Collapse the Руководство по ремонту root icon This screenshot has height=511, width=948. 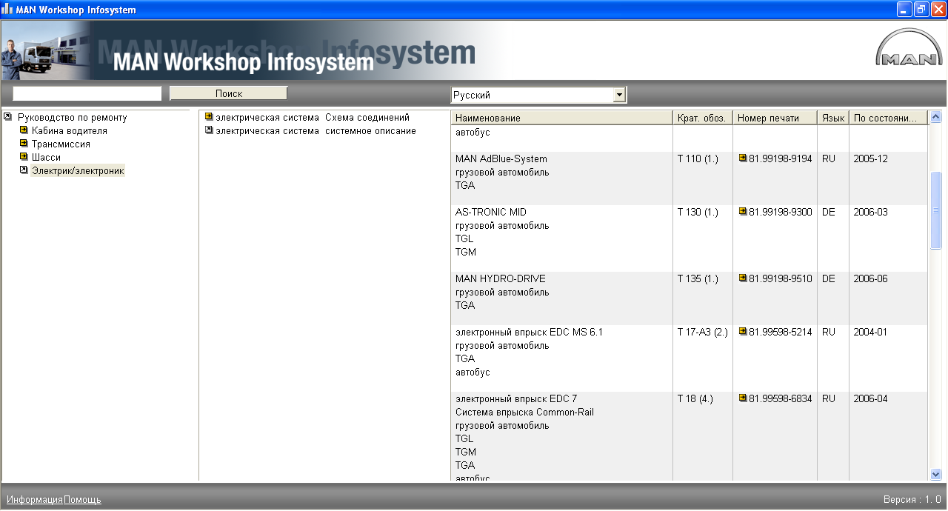click(x=8, y=116)
